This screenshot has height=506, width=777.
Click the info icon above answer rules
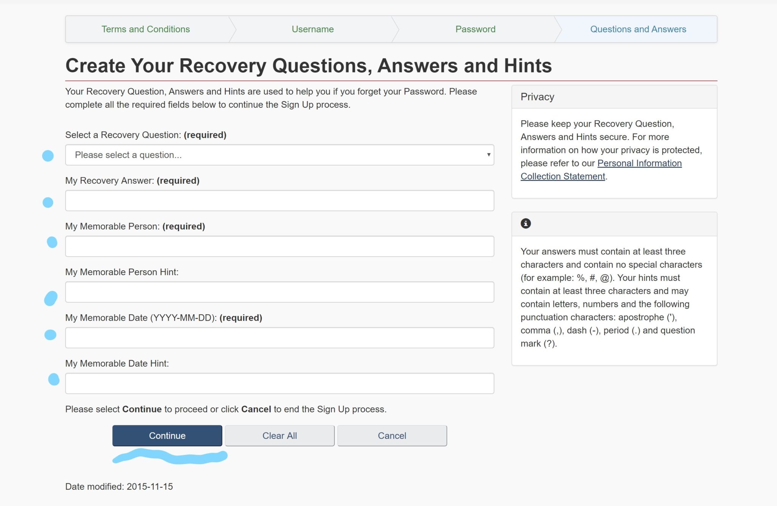[x=525, y=224]
